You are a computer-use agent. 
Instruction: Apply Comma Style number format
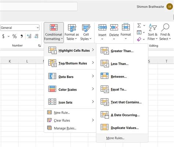(x=22, y=36)
